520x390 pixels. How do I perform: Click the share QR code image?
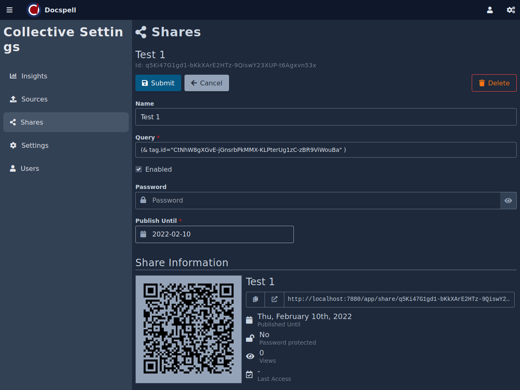[188, 329]
